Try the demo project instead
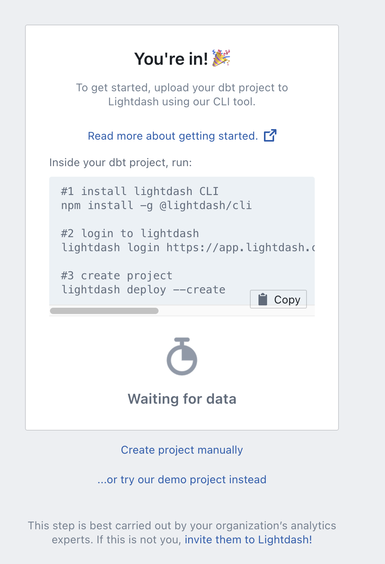Viewport: 385px width, 564px height. (x=182, y=479)
